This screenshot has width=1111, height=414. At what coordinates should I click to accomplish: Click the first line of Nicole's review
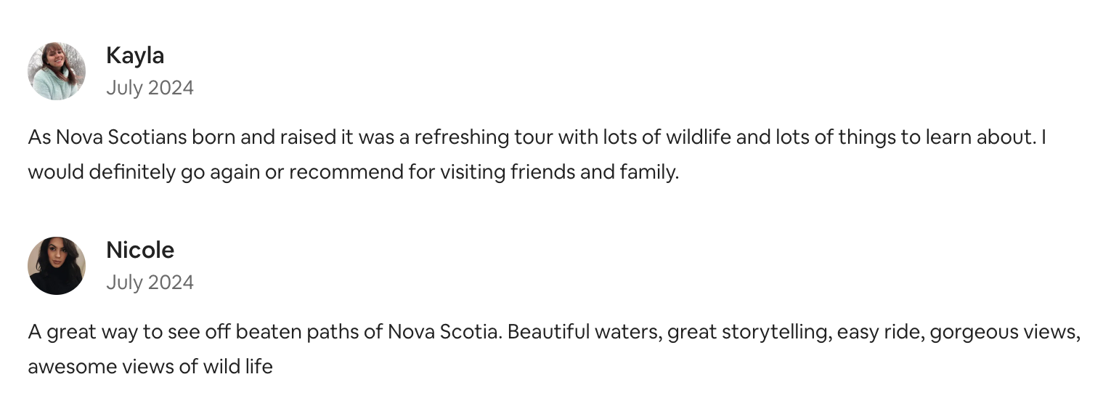pos(555,332)
